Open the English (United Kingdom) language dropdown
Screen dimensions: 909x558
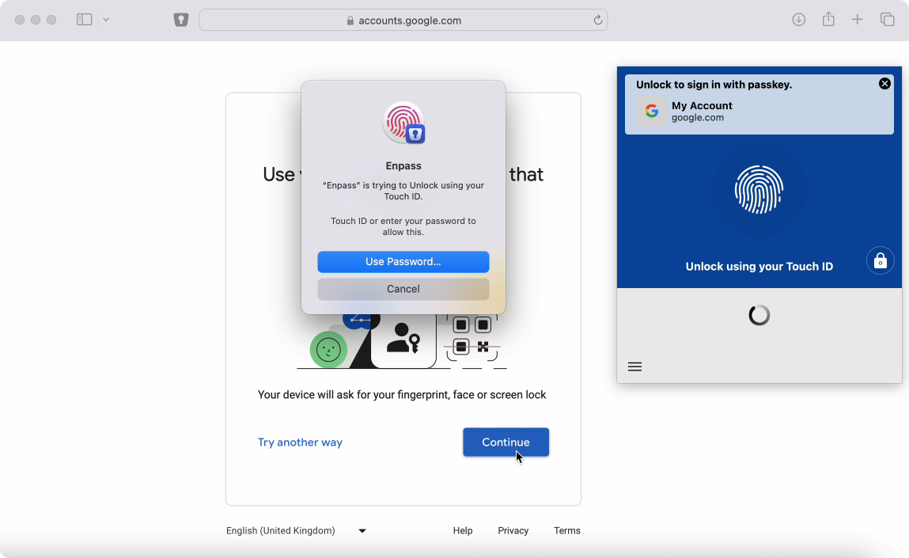tap(296, 531)
